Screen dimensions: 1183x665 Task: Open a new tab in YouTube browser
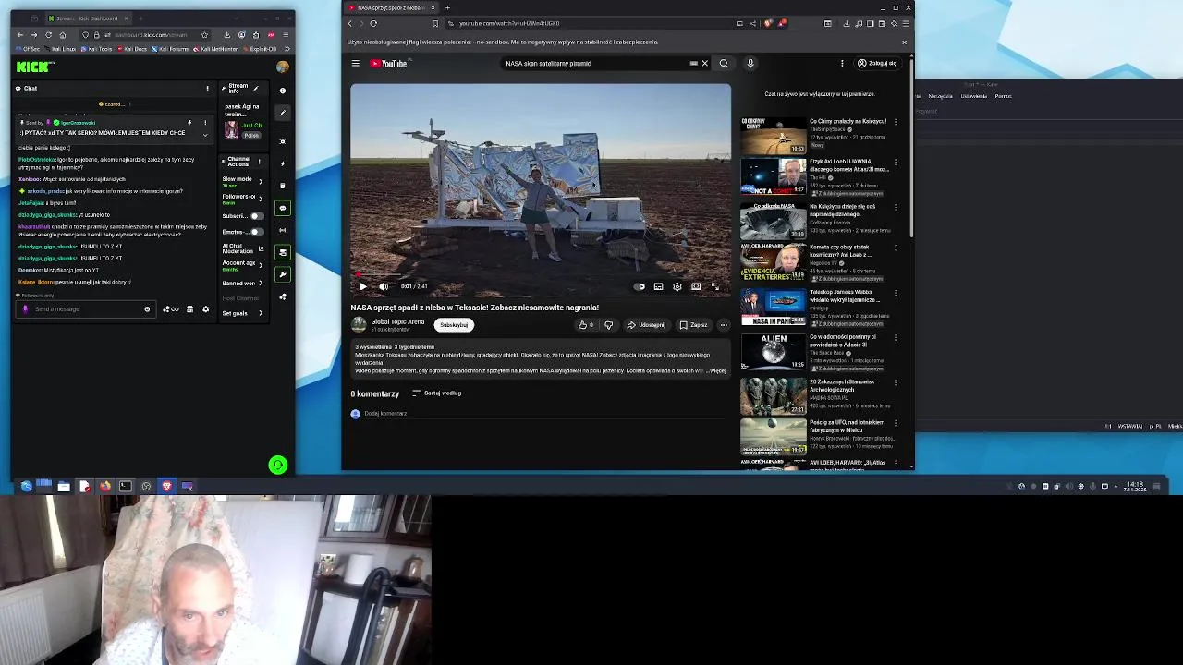coord(447,8)
